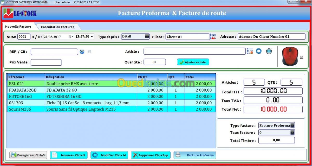Open the article list lookup icon
This screenshot has height=166, width=312.
pos(250,51)
